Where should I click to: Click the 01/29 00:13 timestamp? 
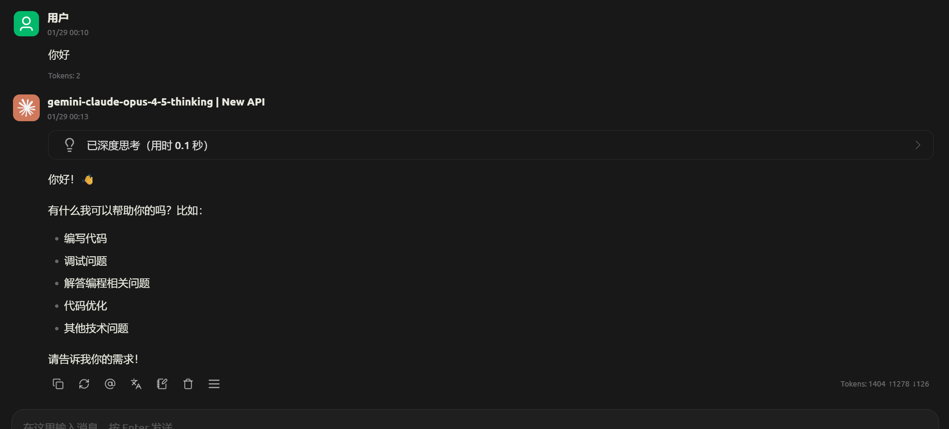[x=68, y=117]
